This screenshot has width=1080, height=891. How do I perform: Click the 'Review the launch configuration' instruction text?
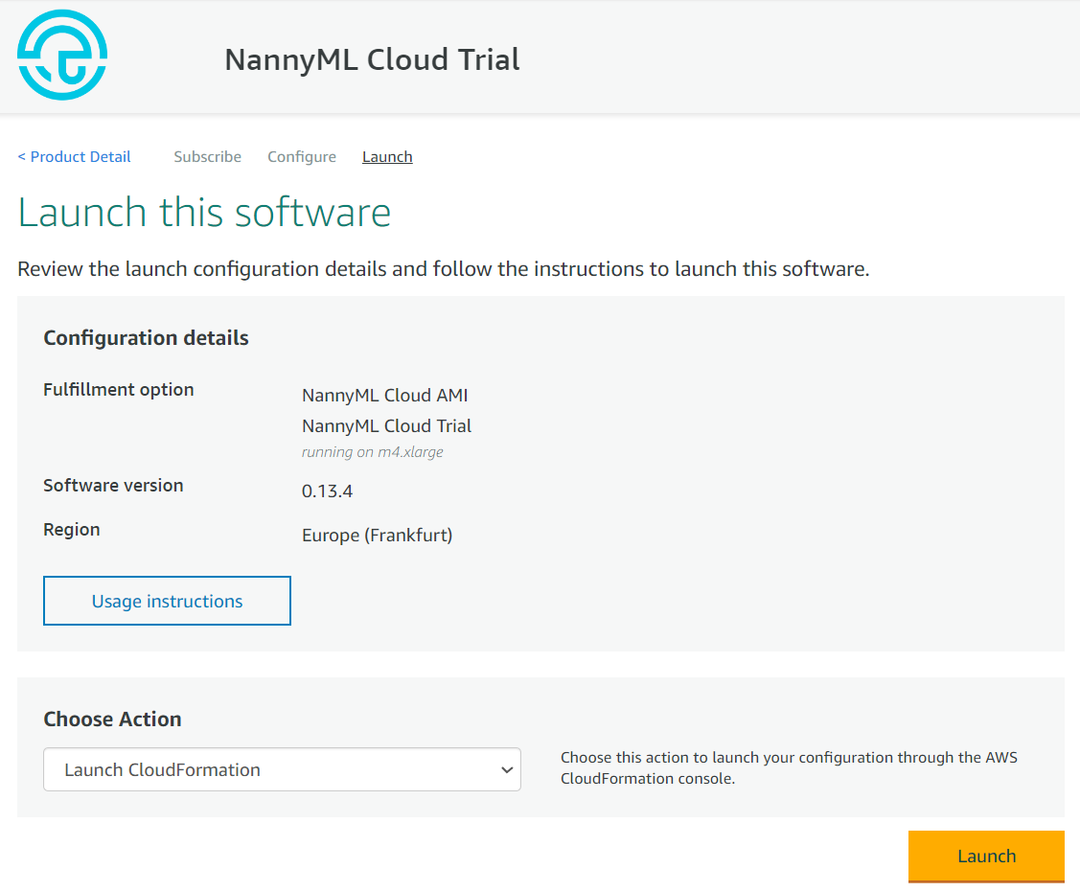[x=443, y=269]
